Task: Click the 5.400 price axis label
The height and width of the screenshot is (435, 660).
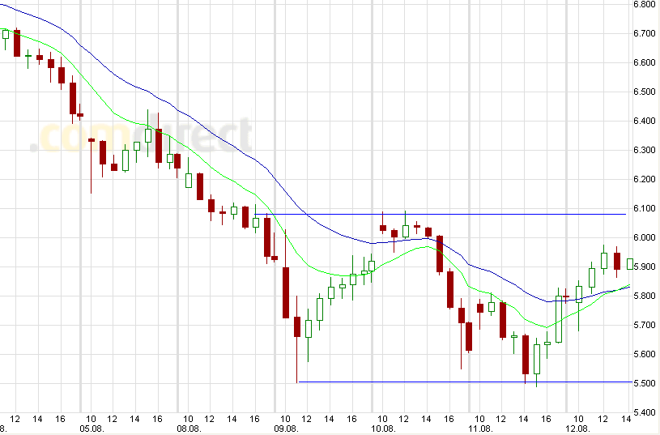Action: tap(645, 412)
